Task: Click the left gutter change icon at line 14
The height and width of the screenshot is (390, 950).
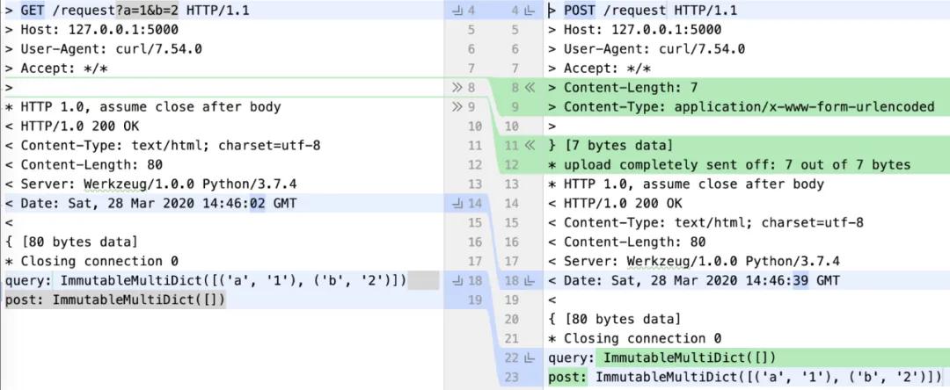Action: (457, 204)
